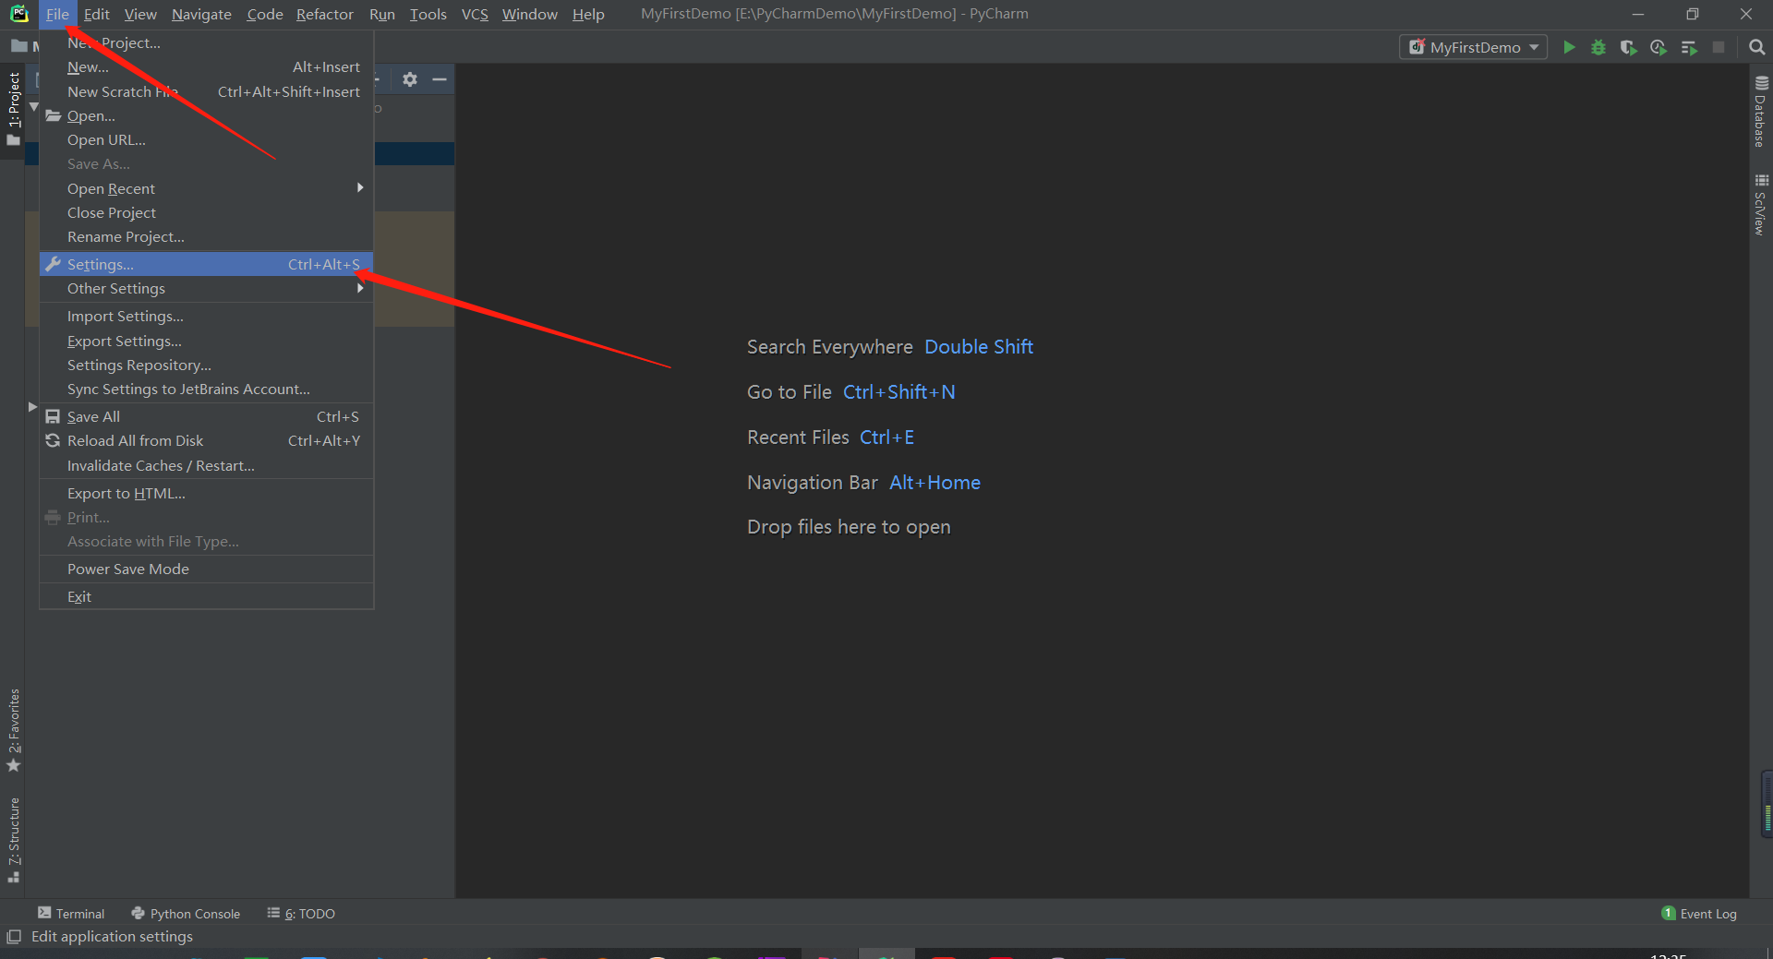Open the Refactor menu
1773x959 pixels.
tap(324, 14)
